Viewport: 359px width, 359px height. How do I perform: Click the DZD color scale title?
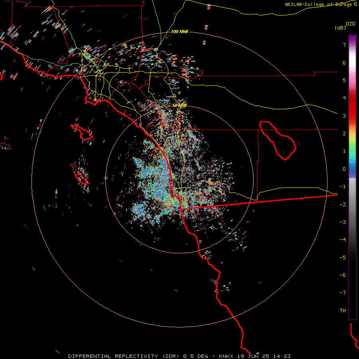(x=351, y=24)
